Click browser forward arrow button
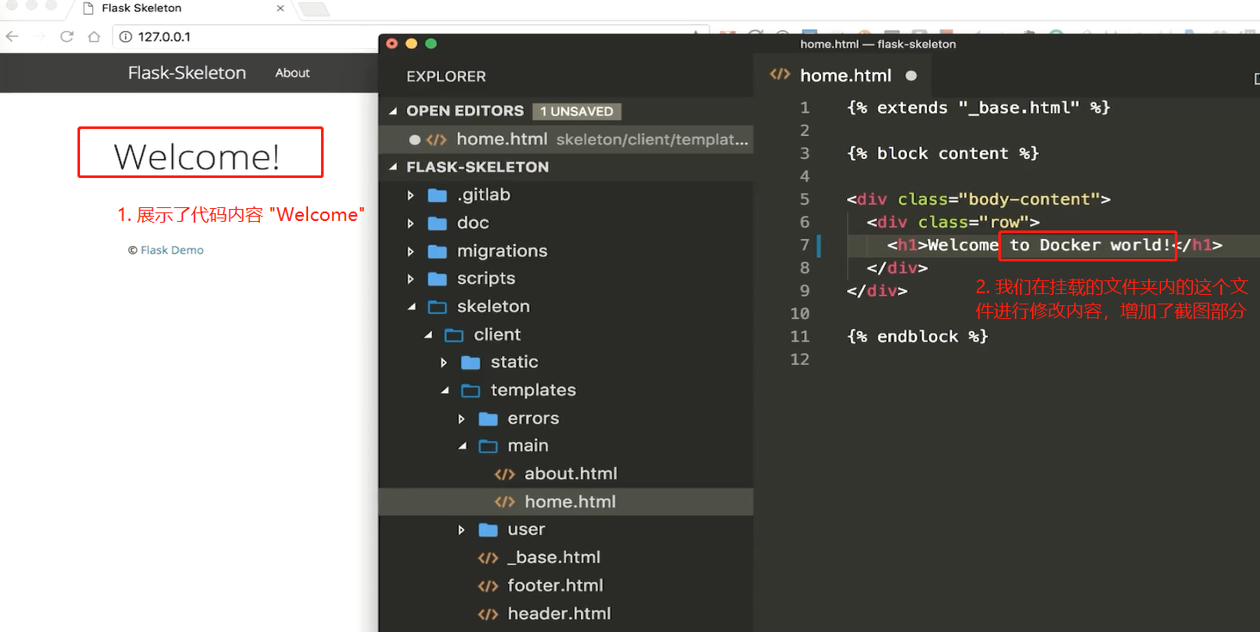1260x632 pixels. coord(39,37)
